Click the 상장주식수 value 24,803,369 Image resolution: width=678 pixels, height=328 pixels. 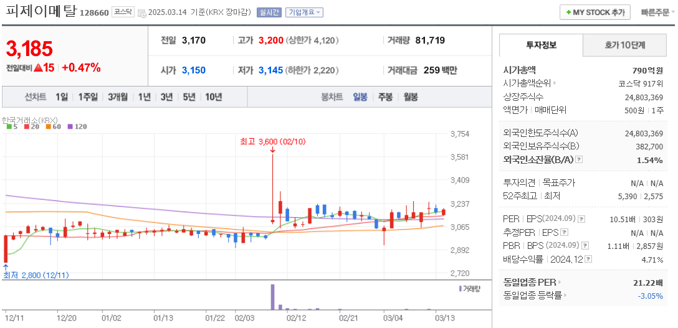coord(644,97)
